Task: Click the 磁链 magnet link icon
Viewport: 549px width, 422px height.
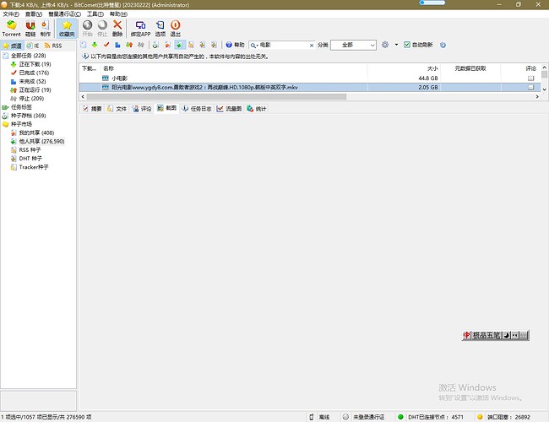Action: pos(30,28)
